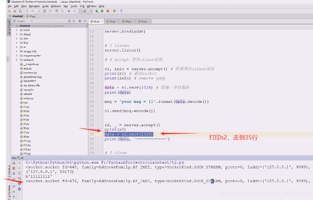This screenshot has width=313, height=200.
Task: Open Settings via the wrench icon
Action: coord(115,11)
